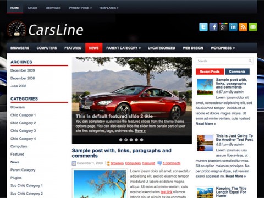Click the test link in post body
This screenshot has height=198, width=264.
pyautogui.click(x=167, y=192)
